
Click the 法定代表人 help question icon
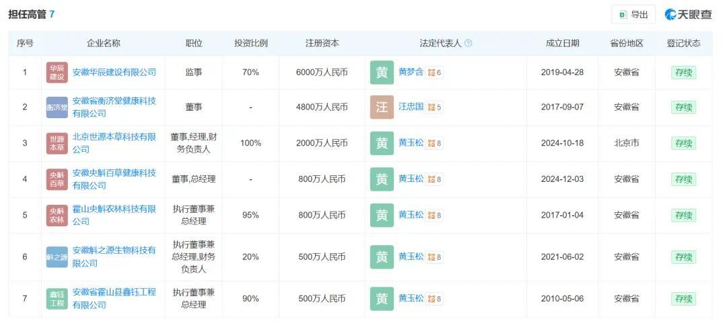(469, 43)
